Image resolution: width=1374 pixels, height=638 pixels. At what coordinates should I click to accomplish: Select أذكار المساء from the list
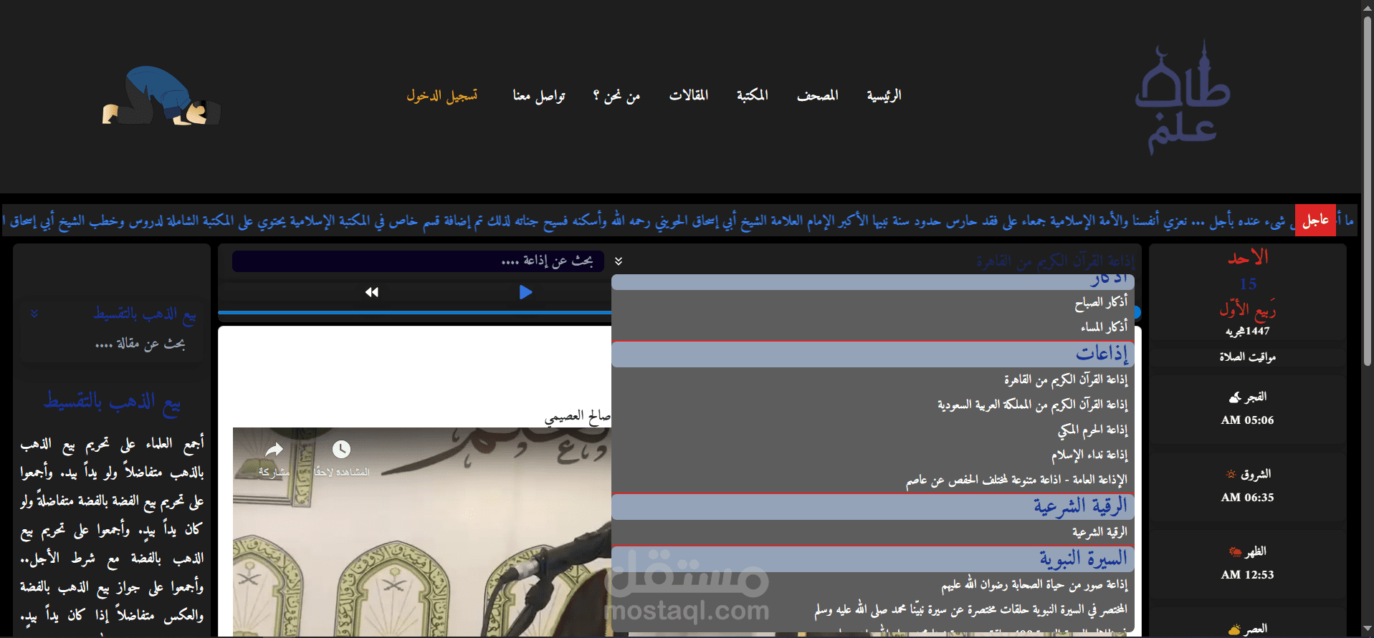1104,327
